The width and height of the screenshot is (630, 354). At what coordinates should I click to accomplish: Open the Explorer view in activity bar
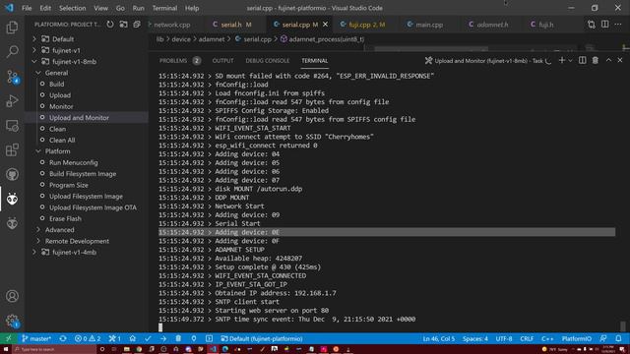[12, 28]
